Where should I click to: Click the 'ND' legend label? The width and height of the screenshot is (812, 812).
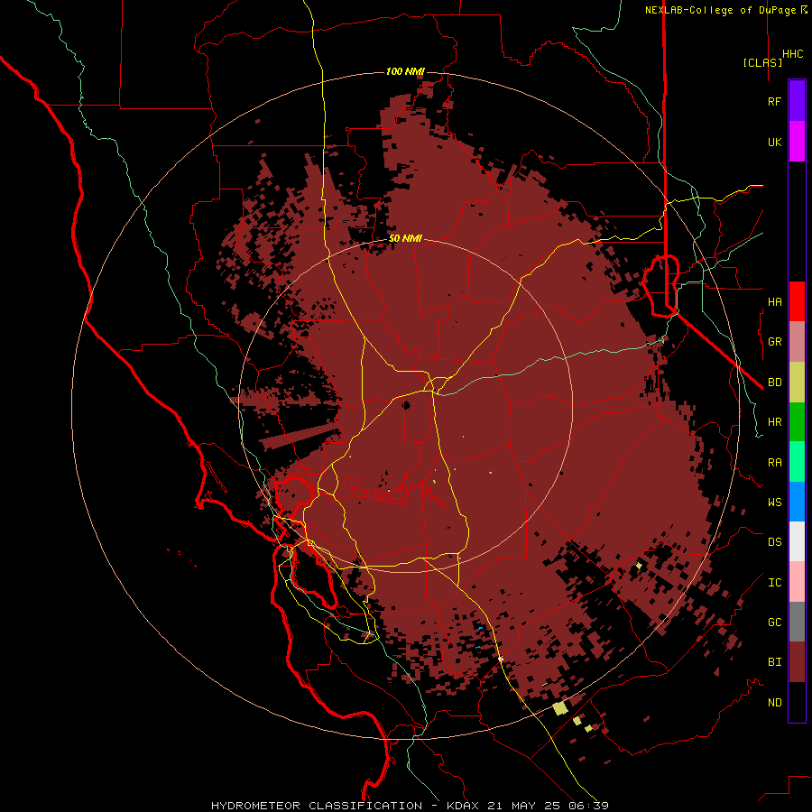tap(774, 703)
